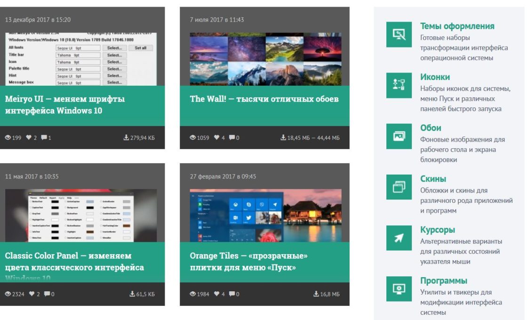
Task: Click views eye icon on Classic Color Panel card
Action: (8, 294)
